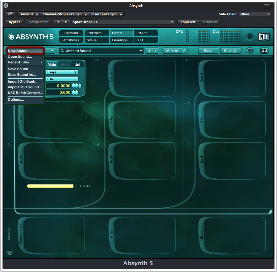The width and height of the screenshot is (277, 272).
Task: Click the small button under Master label
Action: click(x=10, y=253)
